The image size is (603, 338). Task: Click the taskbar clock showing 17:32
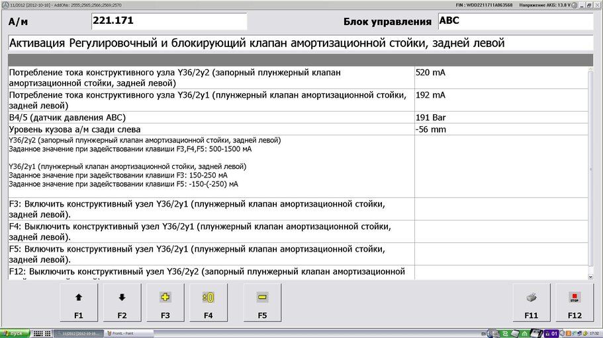[x=595, y=334]
